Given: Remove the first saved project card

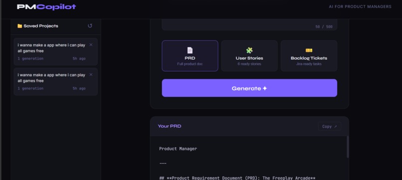Looking at the screenshot, I should point(91,45).
